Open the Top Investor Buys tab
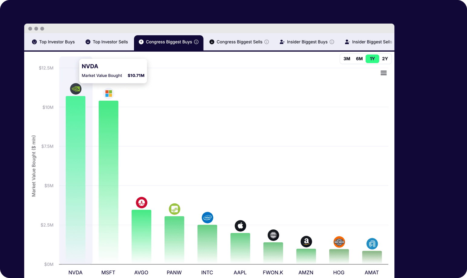 pos(53,42)
